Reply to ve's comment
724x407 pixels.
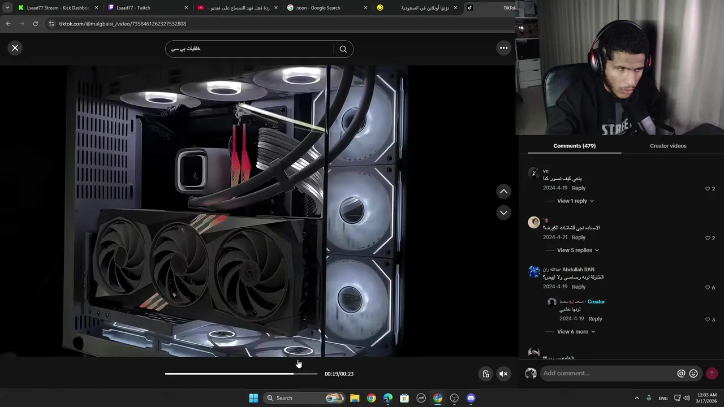tap(579, 188)
